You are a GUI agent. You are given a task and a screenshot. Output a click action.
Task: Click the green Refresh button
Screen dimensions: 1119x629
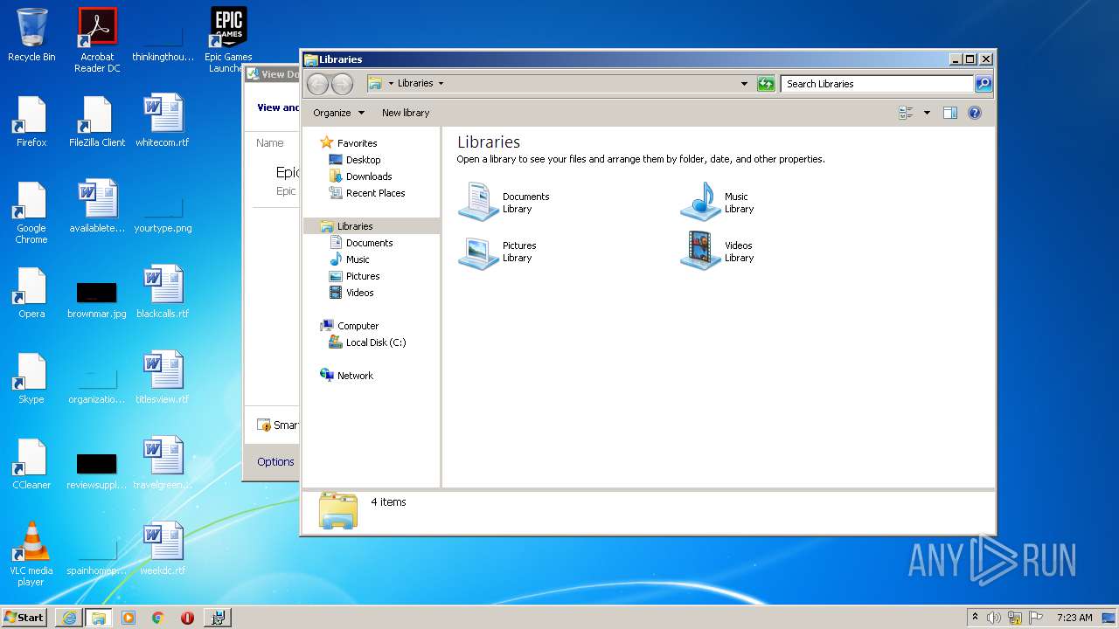(766, 84)
